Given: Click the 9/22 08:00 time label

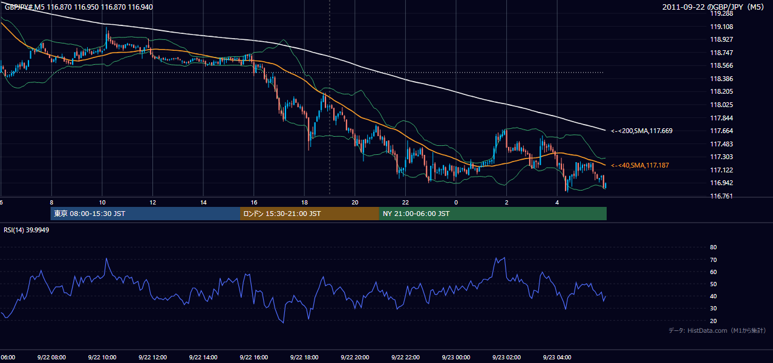Looking at the screenshot, I should coord(51,357).
